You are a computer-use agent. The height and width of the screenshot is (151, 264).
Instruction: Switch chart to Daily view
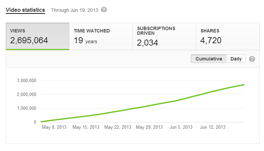(x=236, y=59)
